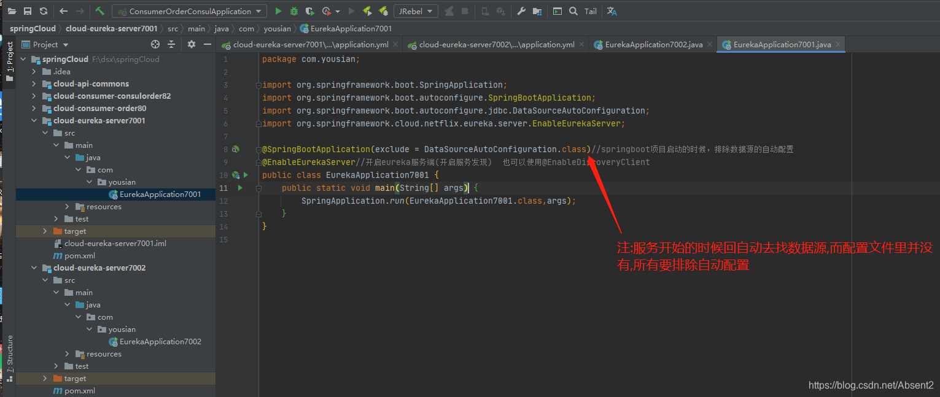Open the ConsumerOrderConsulApplication run configuration dropdown
The image size is (940, 397).
click(190, 11)
